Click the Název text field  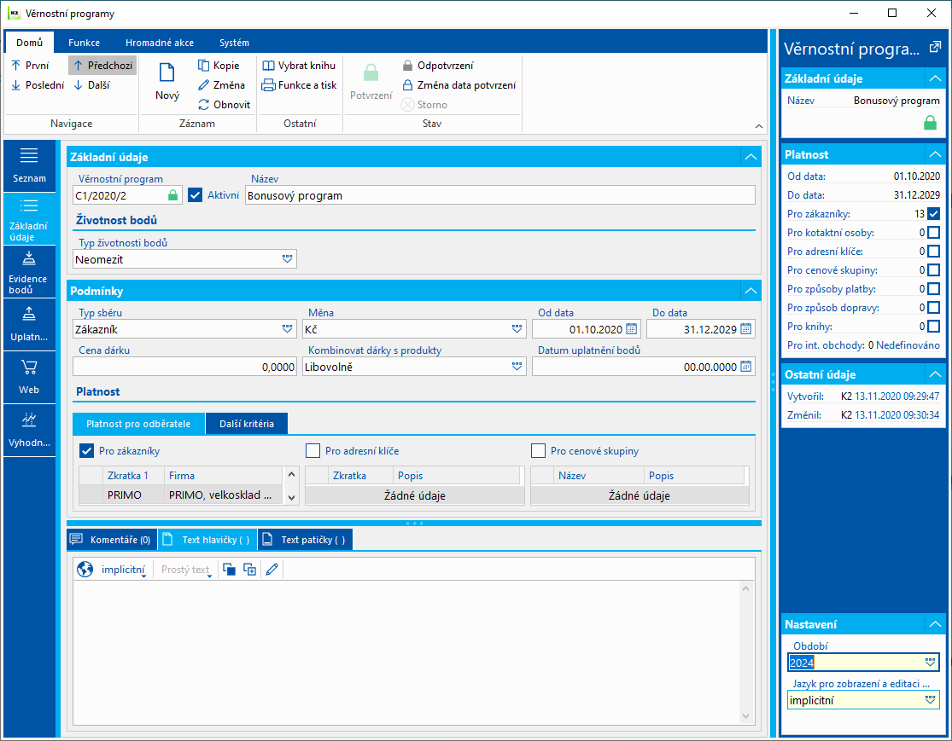click(x=499, y=195)
